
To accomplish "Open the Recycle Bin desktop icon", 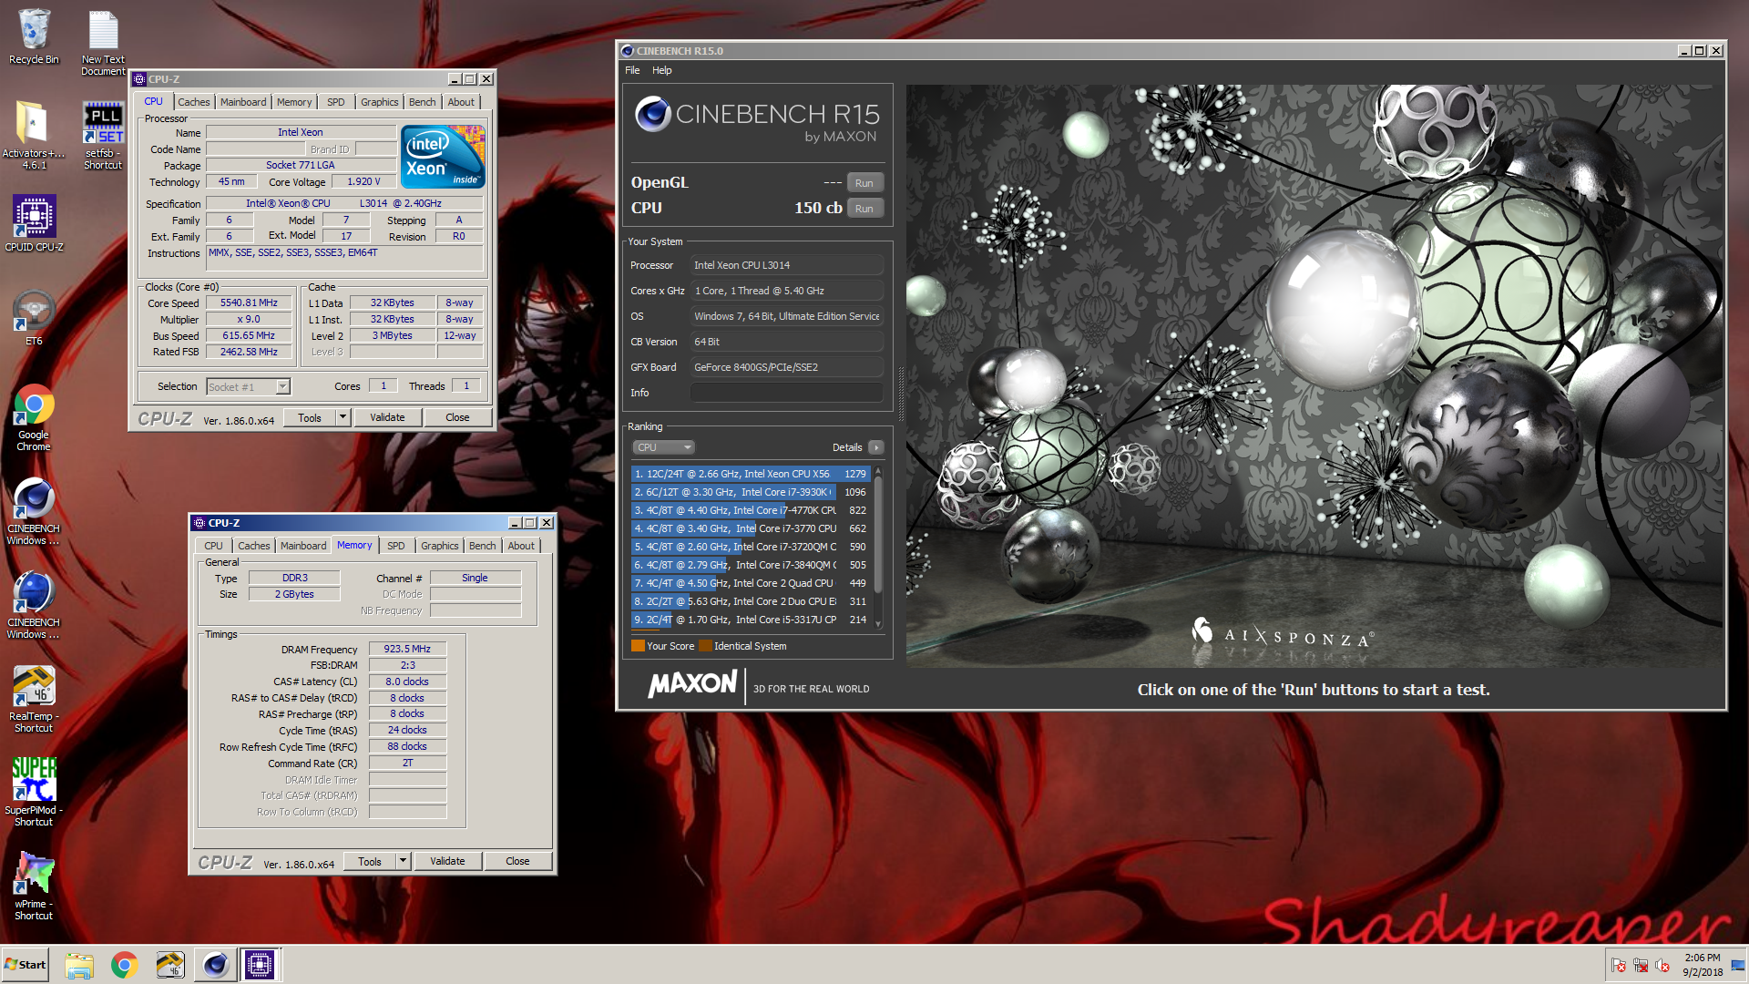I will (x=34, y=36).
